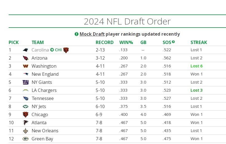Click the Tennessee Titans logo icon
The image size is (226, 144).
(26, 99)
